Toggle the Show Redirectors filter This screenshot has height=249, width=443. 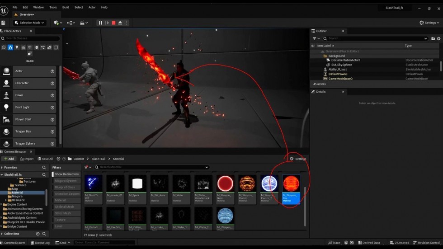click(67, 174)
